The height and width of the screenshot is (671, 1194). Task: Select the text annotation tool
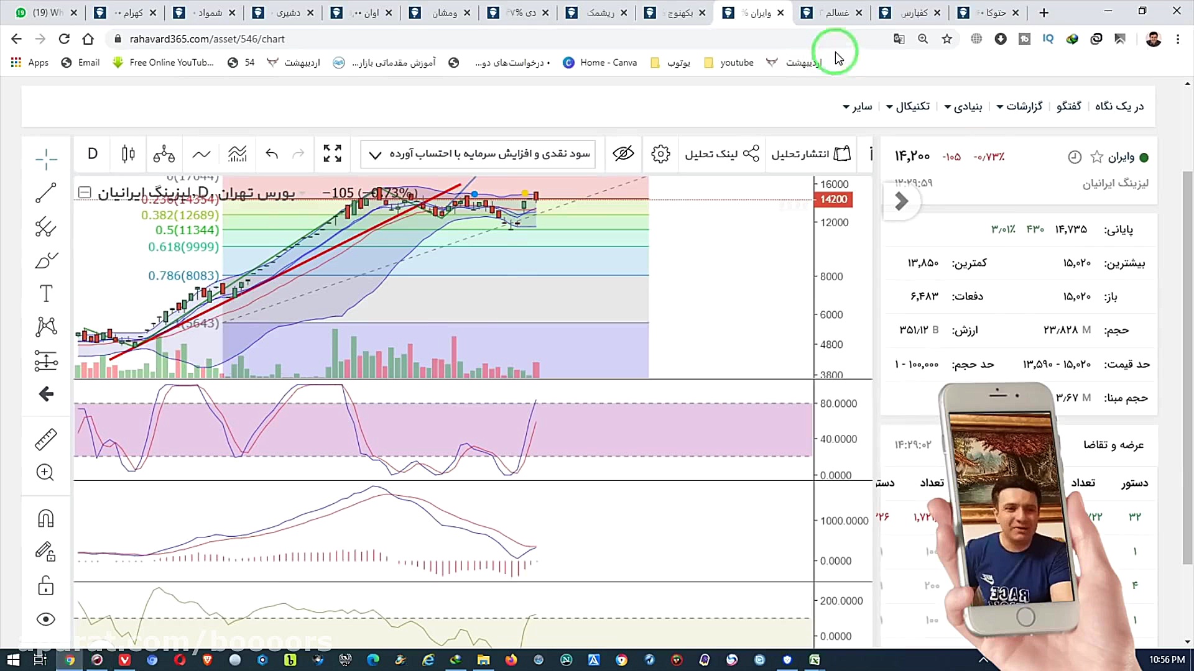point(45,293)
